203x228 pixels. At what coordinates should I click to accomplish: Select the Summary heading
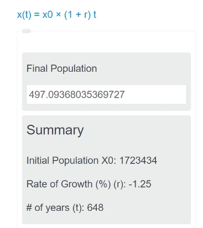tap(55, 130)
